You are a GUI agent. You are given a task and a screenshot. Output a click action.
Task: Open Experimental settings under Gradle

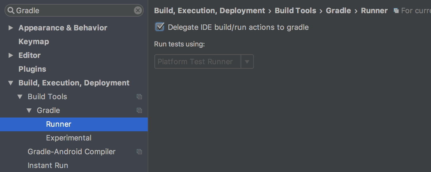pos(69,138)
